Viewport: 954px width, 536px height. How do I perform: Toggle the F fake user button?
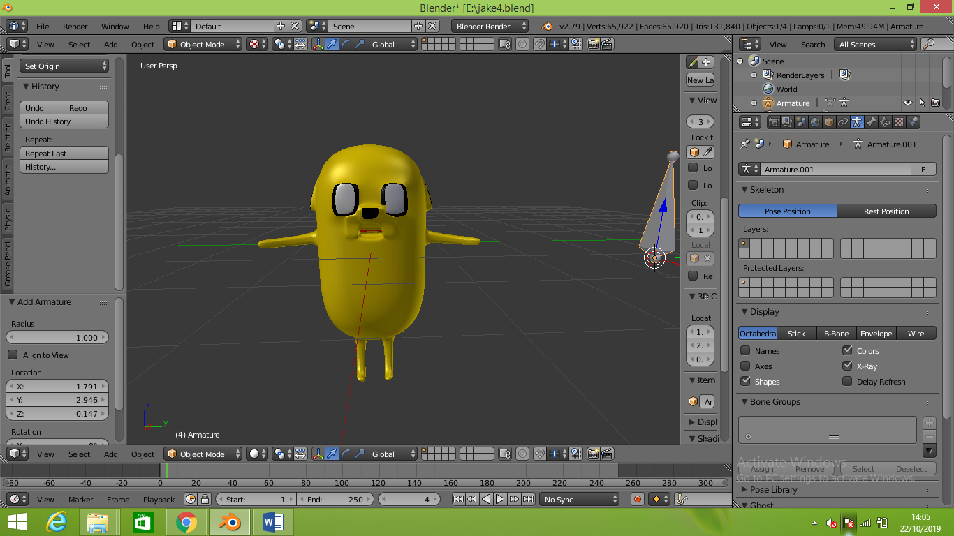click(x=923, y=169)
